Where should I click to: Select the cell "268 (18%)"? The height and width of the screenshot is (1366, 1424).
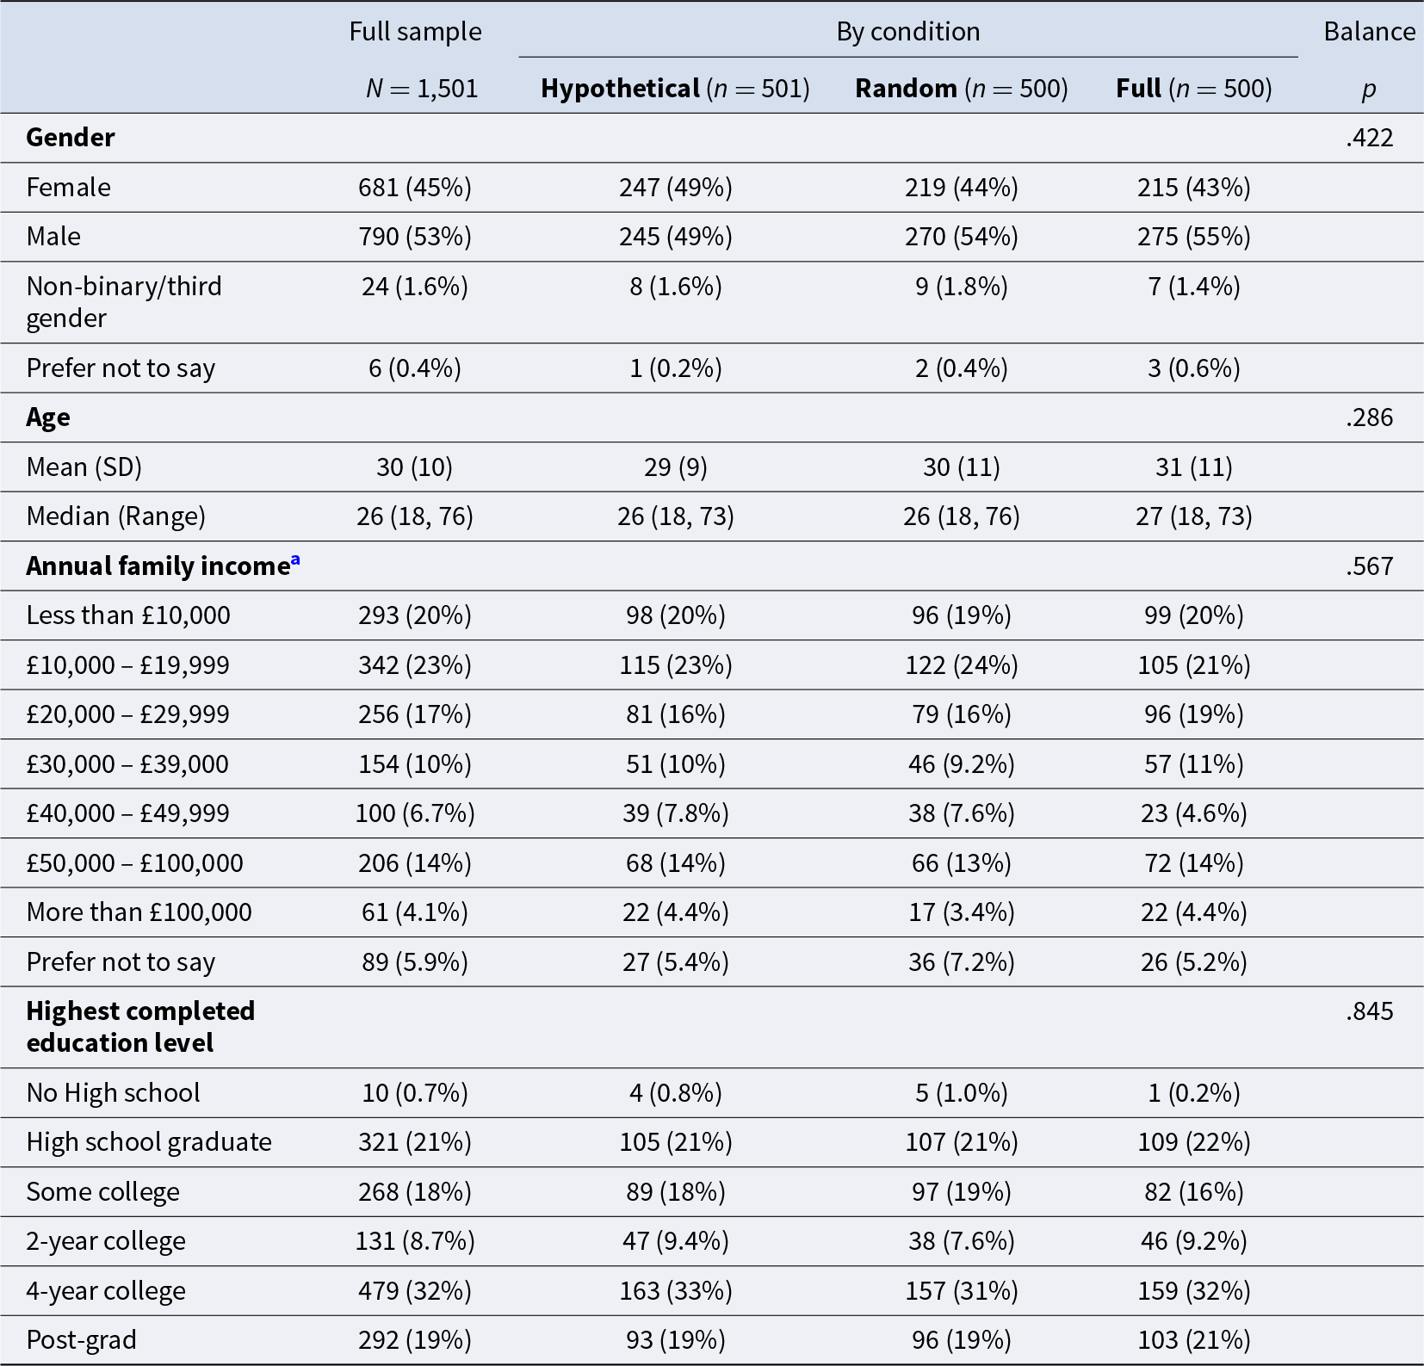pos(415,1192)
